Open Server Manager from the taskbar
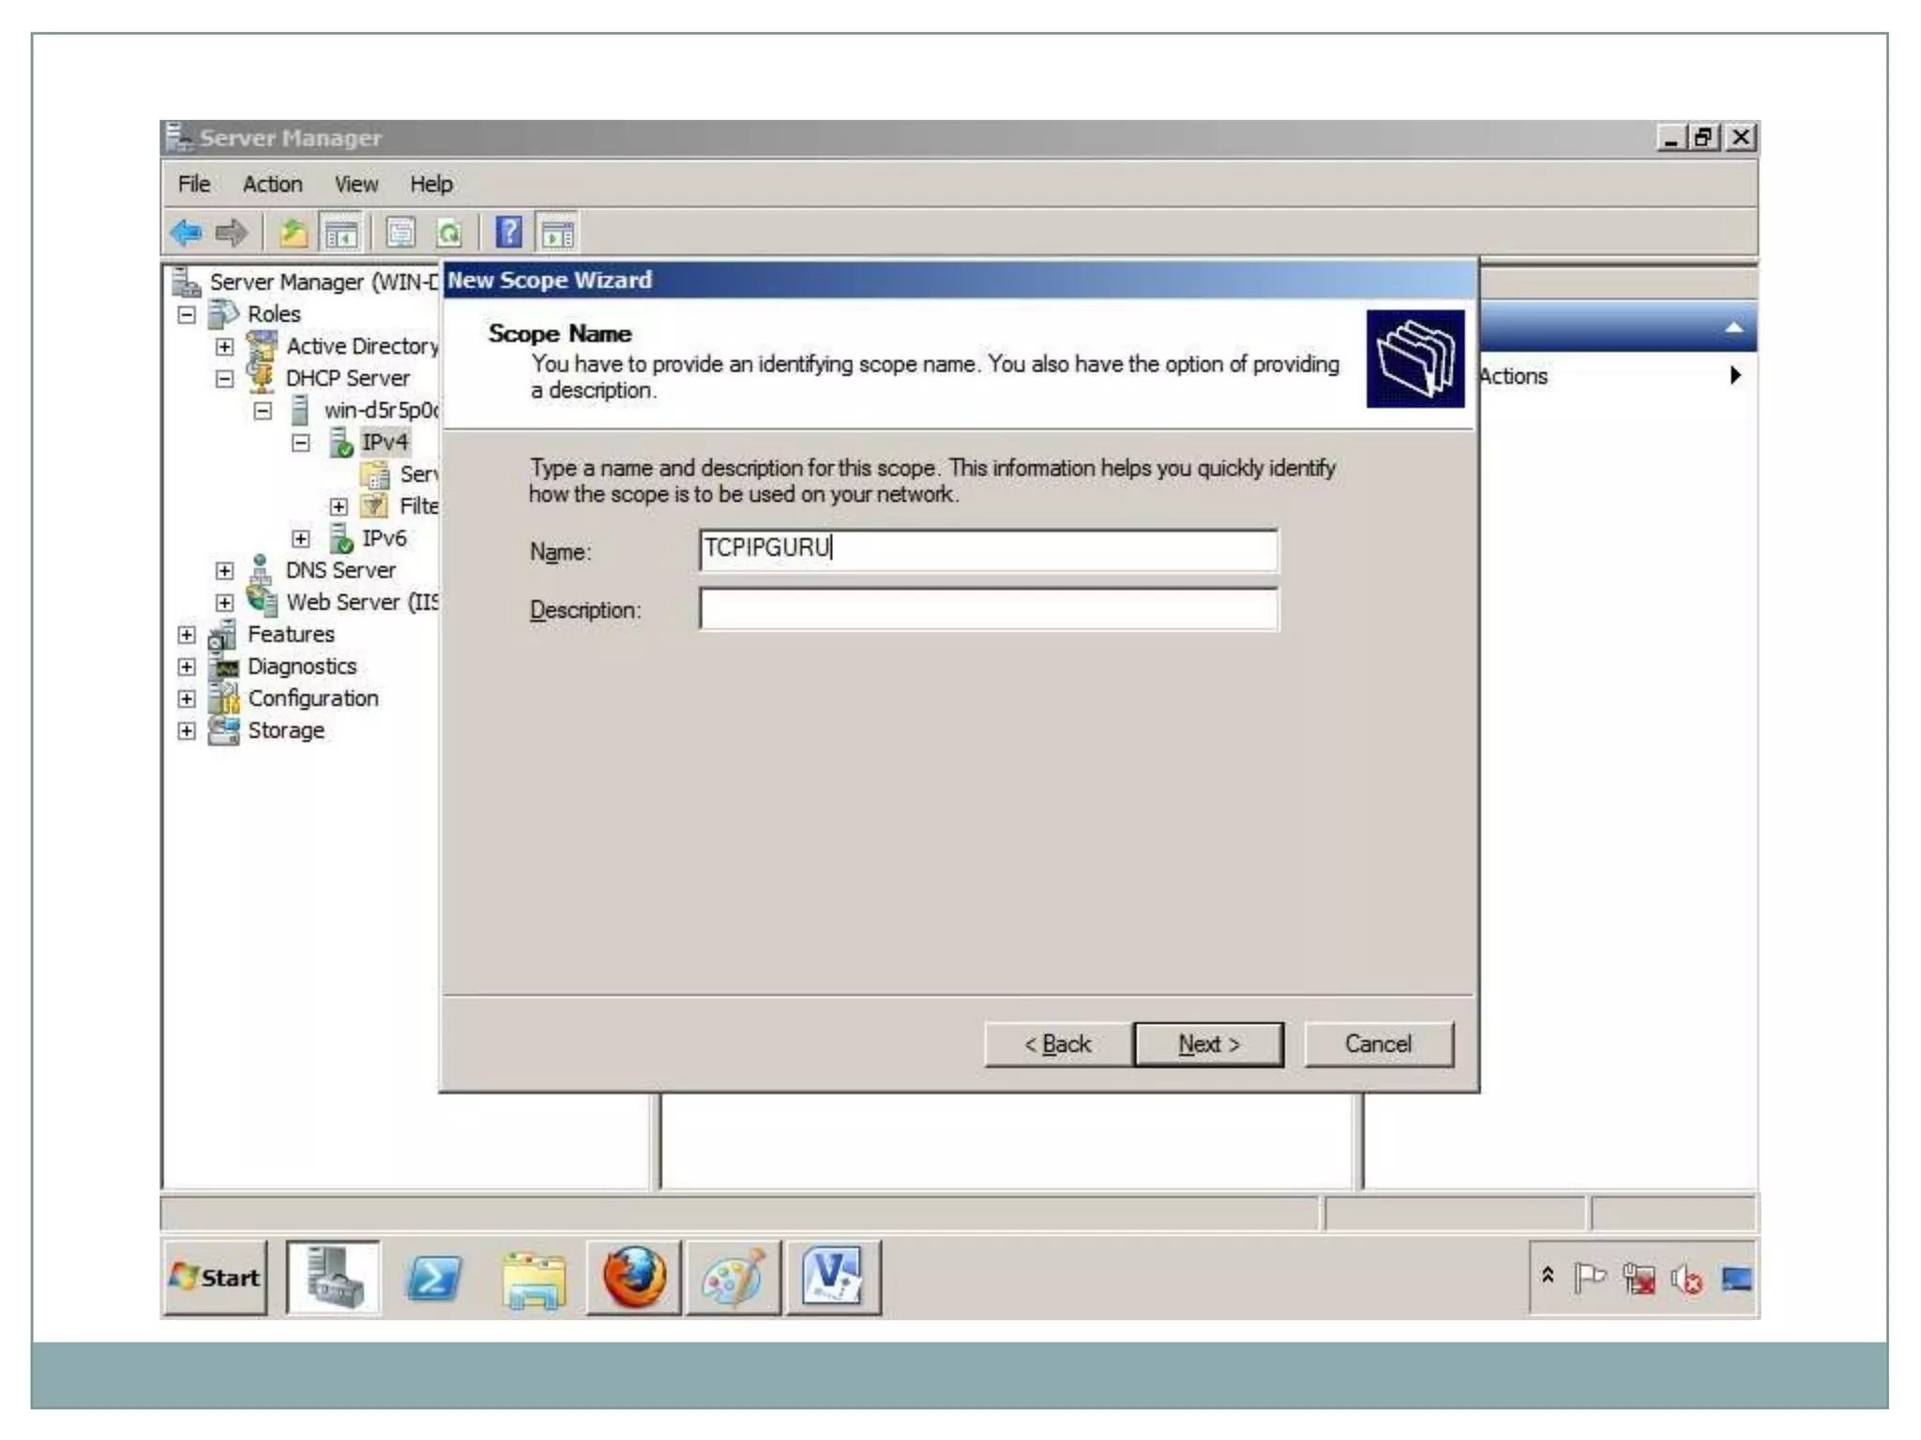This screenshot has width=1921, height=1440. coord(334,1277)
